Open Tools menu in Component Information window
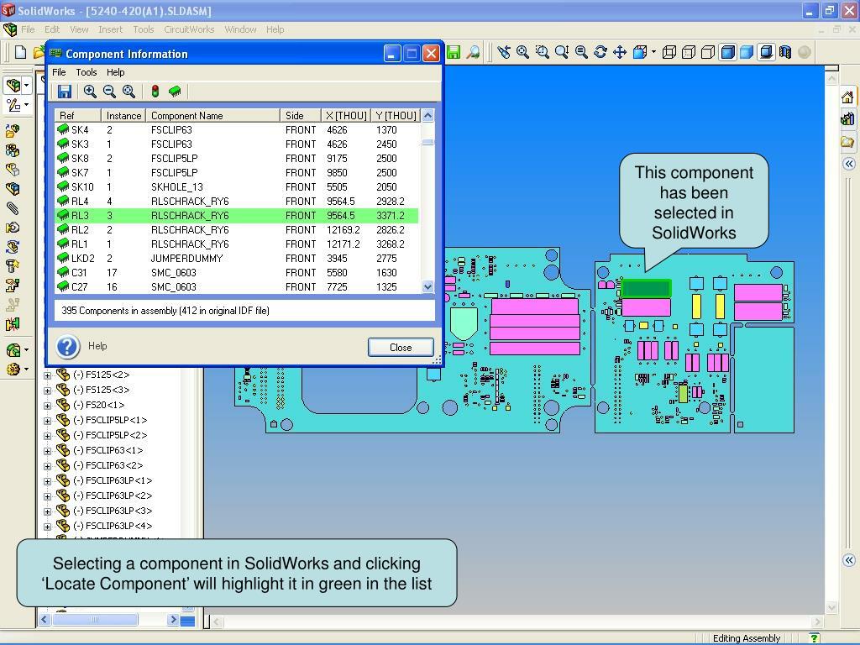The width and height of the screenshot is (860, 645). [87, 72]
